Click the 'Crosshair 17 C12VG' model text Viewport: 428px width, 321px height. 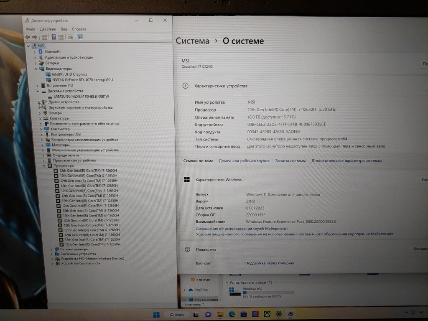197,66
